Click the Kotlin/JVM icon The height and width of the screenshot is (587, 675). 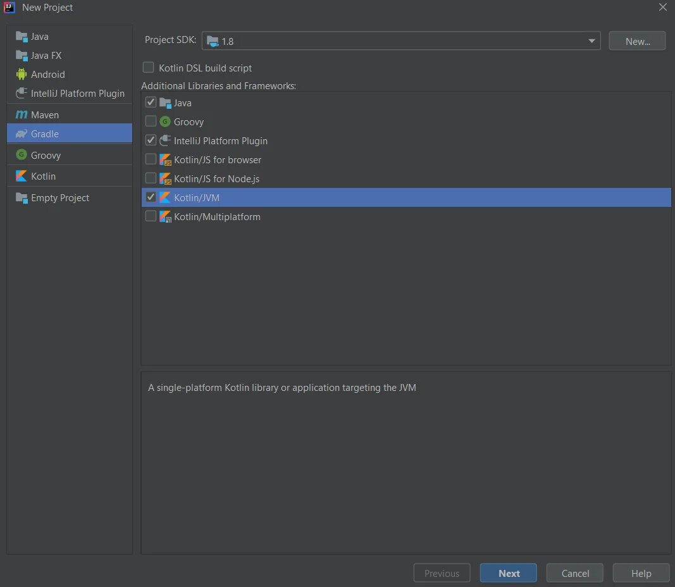pos(165,197)
